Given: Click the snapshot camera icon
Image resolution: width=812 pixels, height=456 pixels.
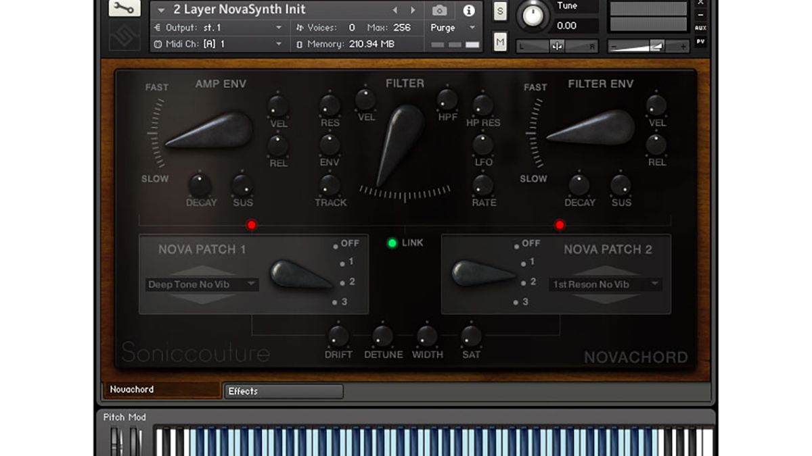Looking at the screenshot, I should pyautogui.click(x=439, y=10).
